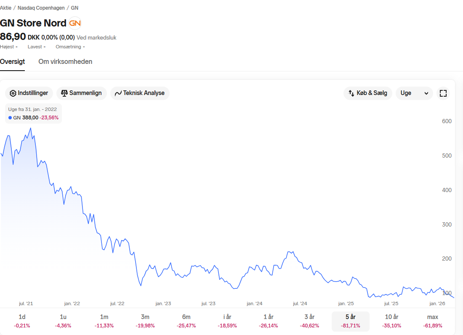Select the max time range
The height and width of the screenshot is (335, 463).
coord(433,321)
